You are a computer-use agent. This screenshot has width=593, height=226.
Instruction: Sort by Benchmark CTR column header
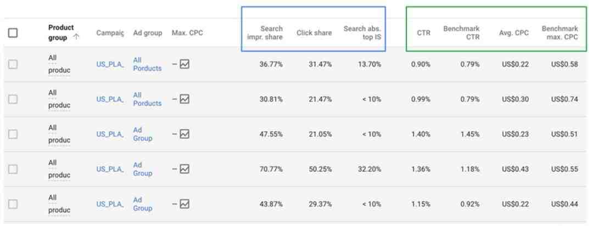tap(461, 33)
